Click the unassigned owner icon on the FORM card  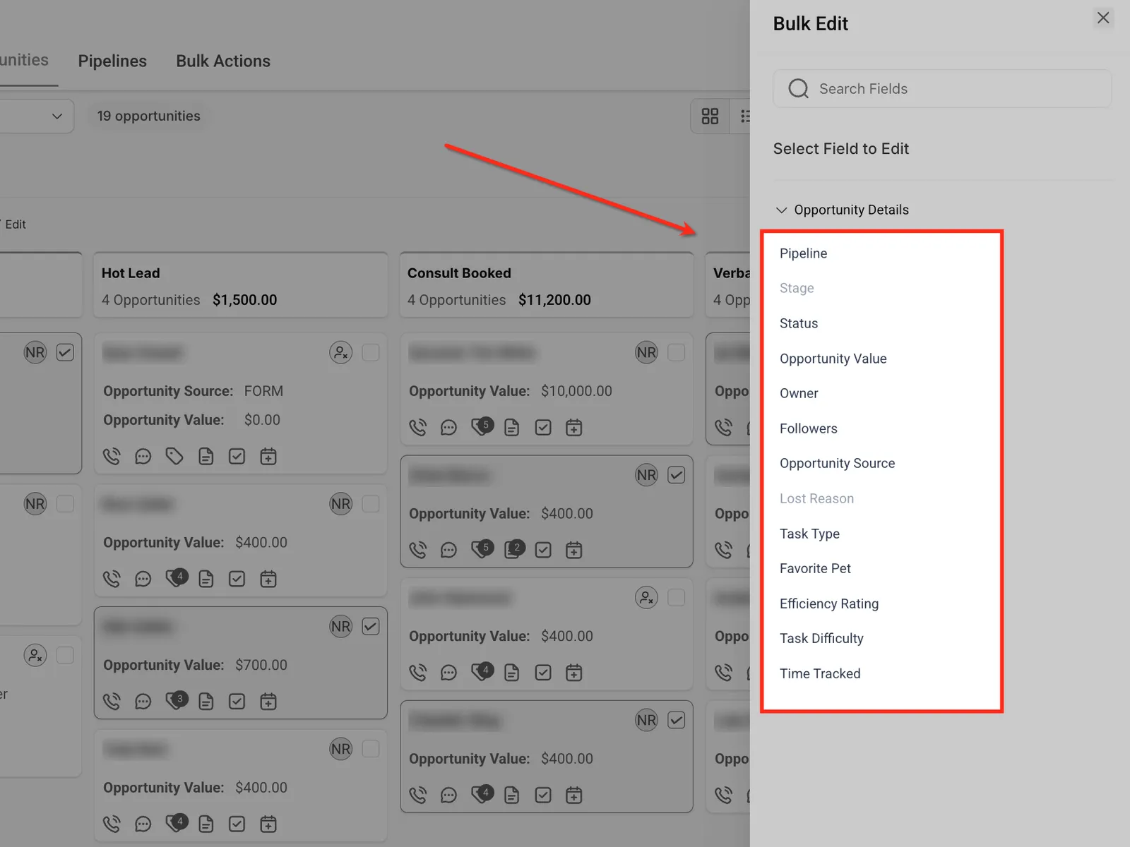tap(341, 352)
